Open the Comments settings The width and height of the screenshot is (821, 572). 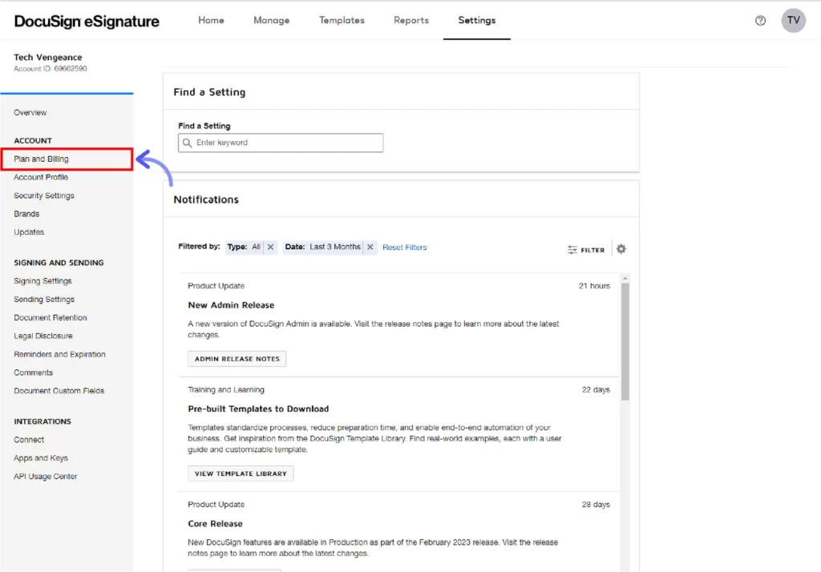[x=33, y=373]
